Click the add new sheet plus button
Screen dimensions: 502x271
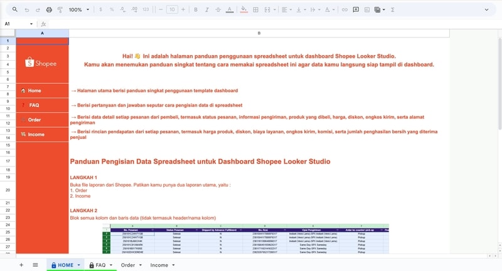[x=21, y=265]
